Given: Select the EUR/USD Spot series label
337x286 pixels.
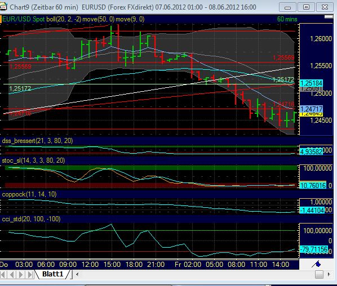Looking at the screenshot, I should (24, 19).
